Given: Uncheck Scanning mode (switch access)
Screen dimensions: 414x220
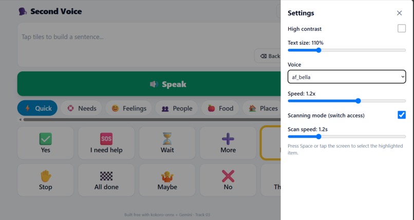Looking at the screenshot, I should click(402, 115).
